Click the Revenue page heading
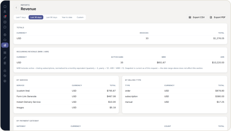Image resolution: width=231 pixels, height=131 pixels. coord(28,9)
